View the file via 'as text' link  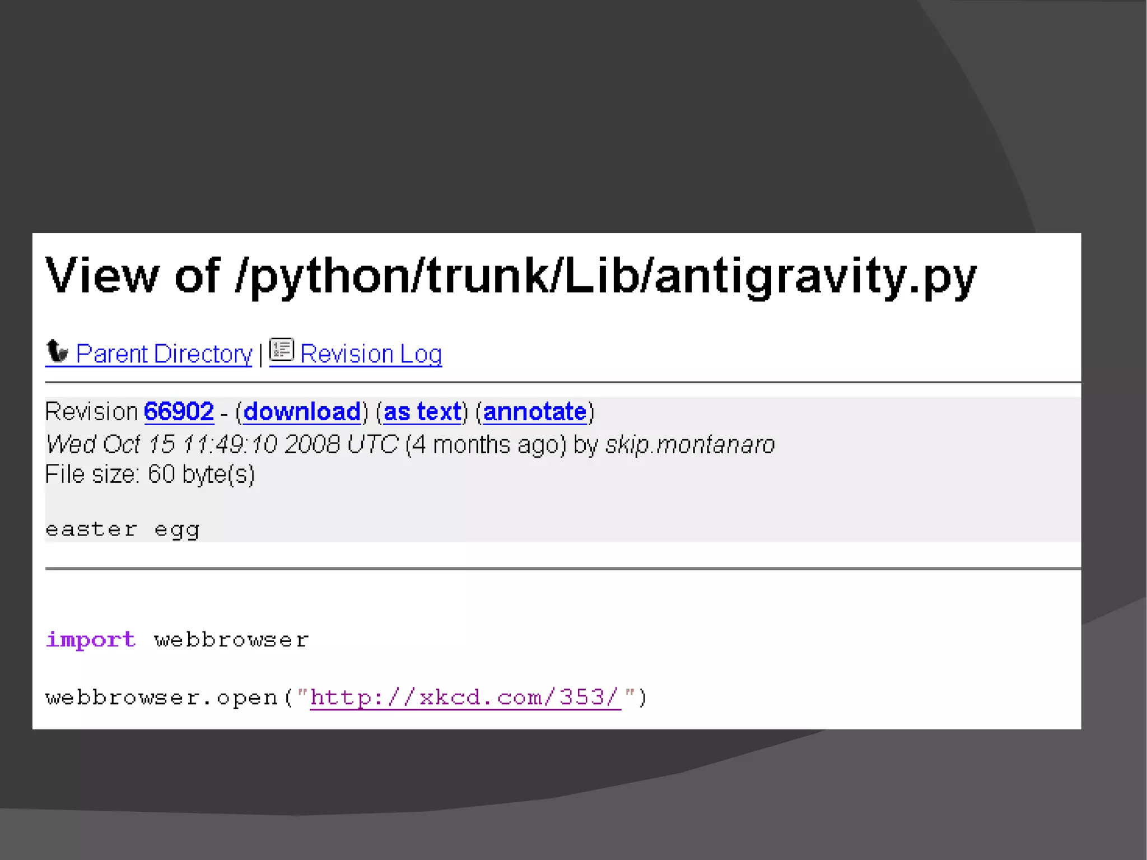click(422, 412)
